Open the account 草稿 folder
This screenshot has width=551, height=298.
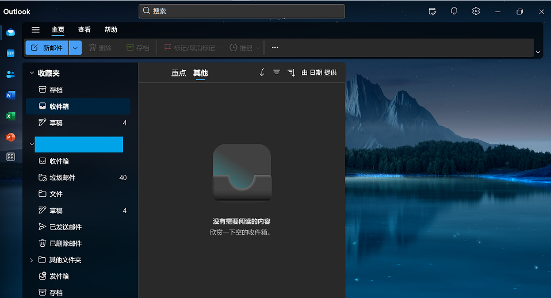[x=78, y=211]
